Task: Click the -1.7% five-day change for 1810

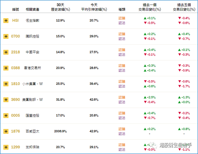Action: click(184, 86)
